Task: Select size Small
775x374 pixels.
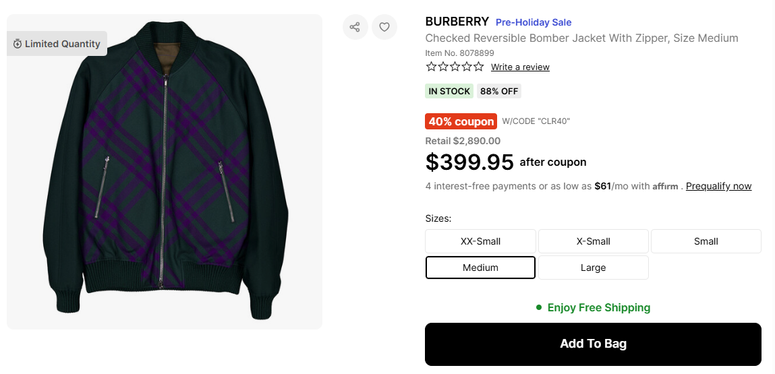Action: [706, 241]
